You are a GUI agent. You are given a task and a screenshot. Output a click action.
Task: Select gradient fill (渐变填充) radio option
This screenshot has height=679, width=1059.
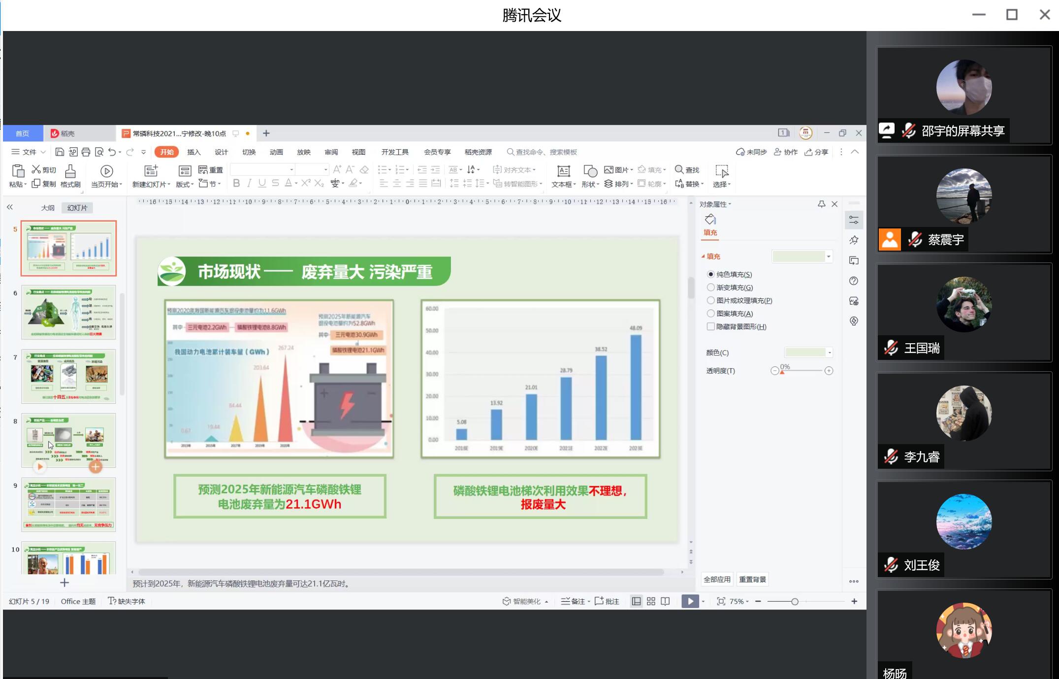[710, 288]
